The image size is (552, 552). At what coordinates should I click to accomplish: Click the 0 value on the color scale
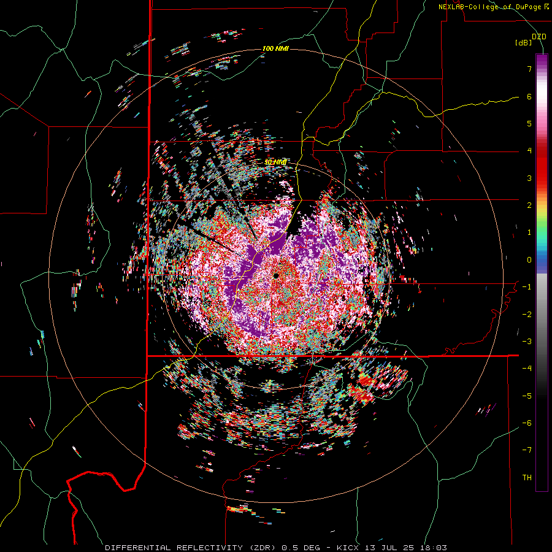click(529, 260)
